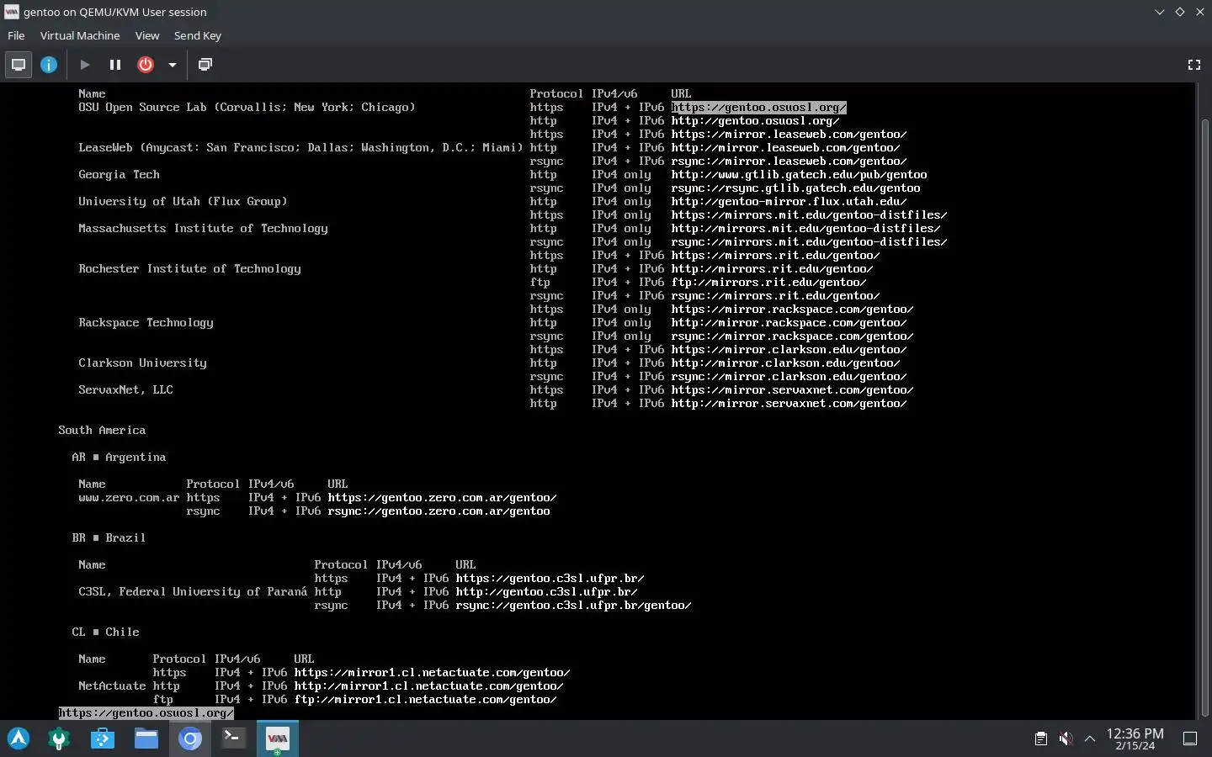The height and width of the screenshot is (757, 1212).
Task: Show virtual hardware details info icon
Action: click(x=49, y=65)
